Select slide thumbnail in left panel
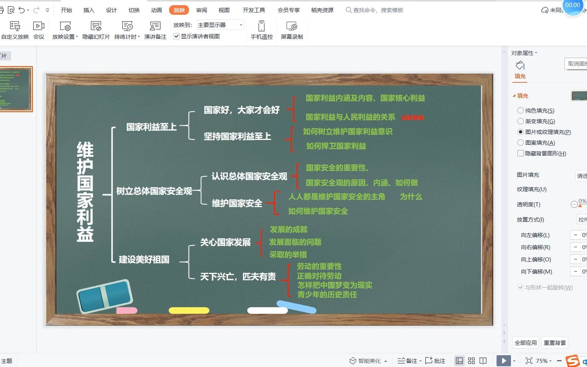 16,89
